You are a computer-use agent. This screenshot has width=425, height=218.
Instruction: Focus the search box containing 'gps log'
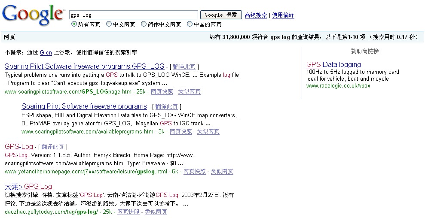tap(134, 15)
